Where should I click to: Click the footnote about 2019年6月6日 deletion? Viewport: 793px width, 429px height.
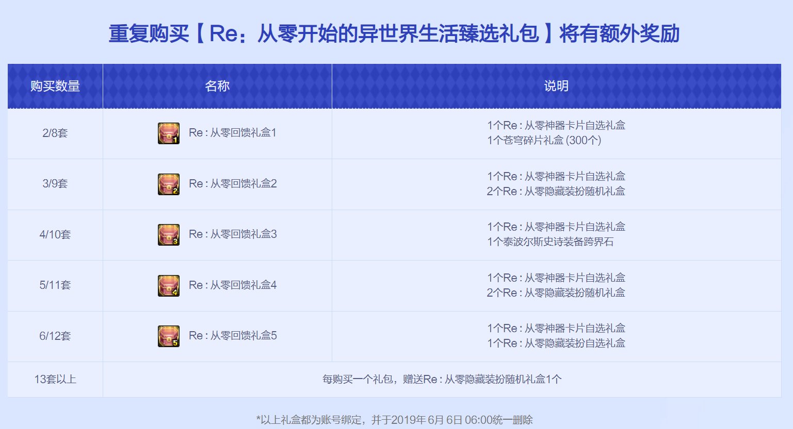394,420
